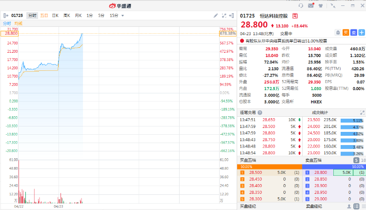
Task: Click the 678.38% label on right axis
Action: pos(228,33)
